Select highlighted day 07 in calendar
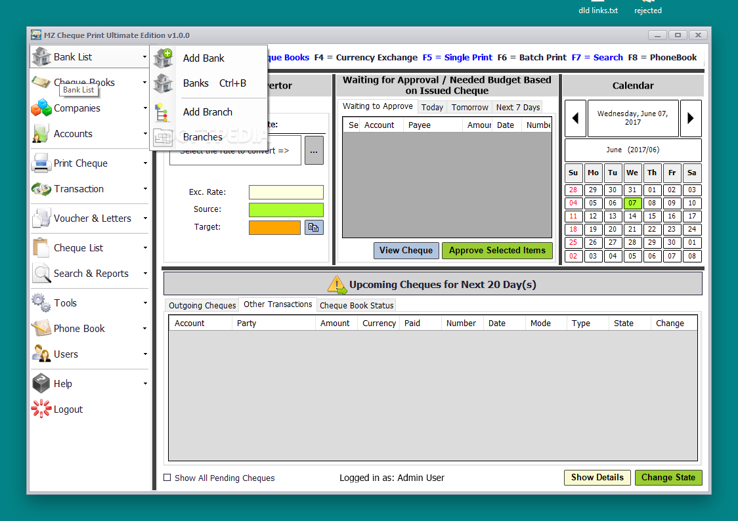The width and height of the screenshot is (738, 521). point(632,203)
